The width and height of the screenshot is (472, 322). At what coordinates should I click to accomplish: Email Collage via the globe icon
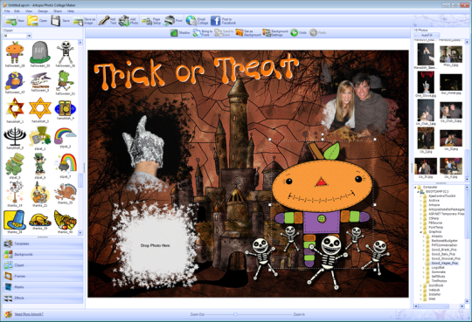coord(197,21)
